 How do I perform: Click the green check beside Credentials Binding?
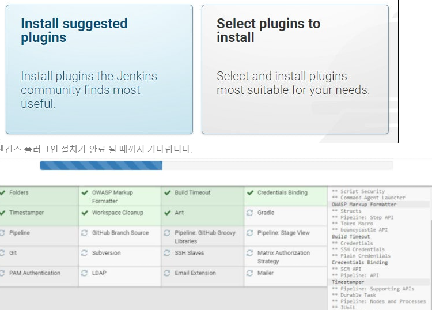click(250, 192)
